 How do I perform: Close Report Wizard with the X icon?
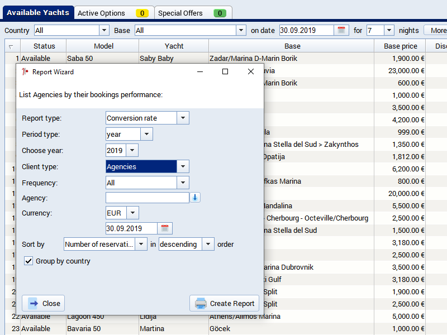pyautogui.click(x=251, y=71)
